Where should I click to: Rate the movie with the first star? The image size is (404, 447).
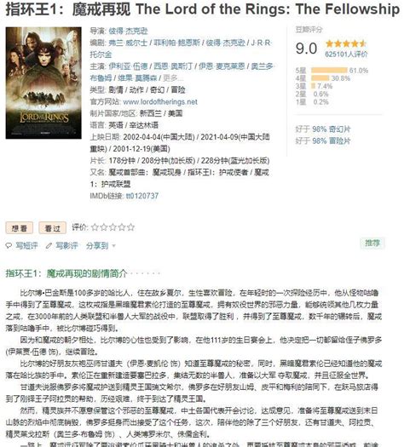click(x=95, y=227)
